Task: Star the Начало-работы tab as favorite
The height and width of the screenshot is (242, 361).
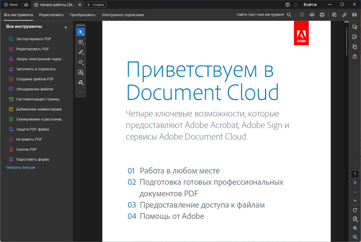Action: pyautogui.click(x=36, y=5)
